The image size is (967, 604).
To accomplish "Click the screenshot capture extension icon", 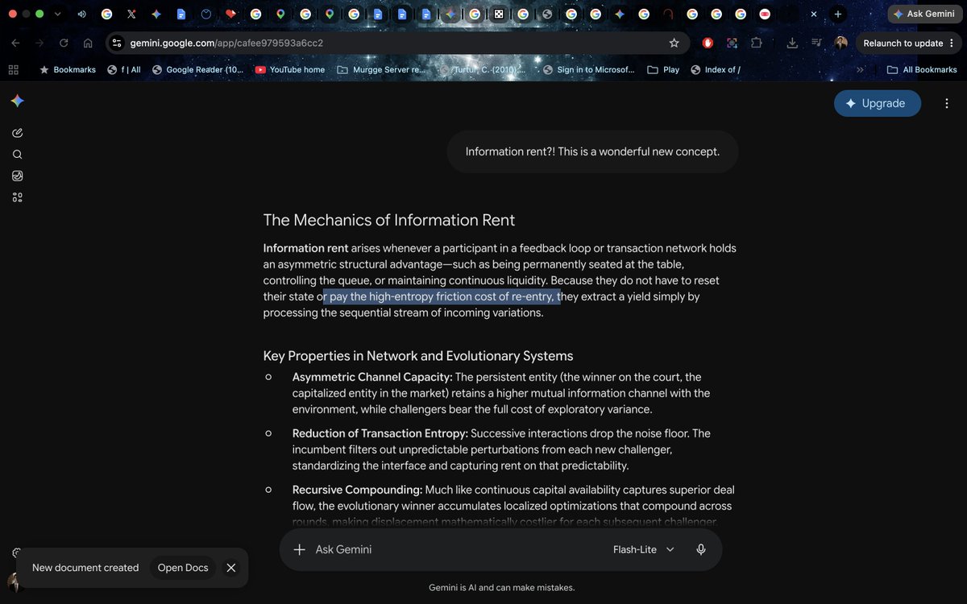I will pos(732,43).
